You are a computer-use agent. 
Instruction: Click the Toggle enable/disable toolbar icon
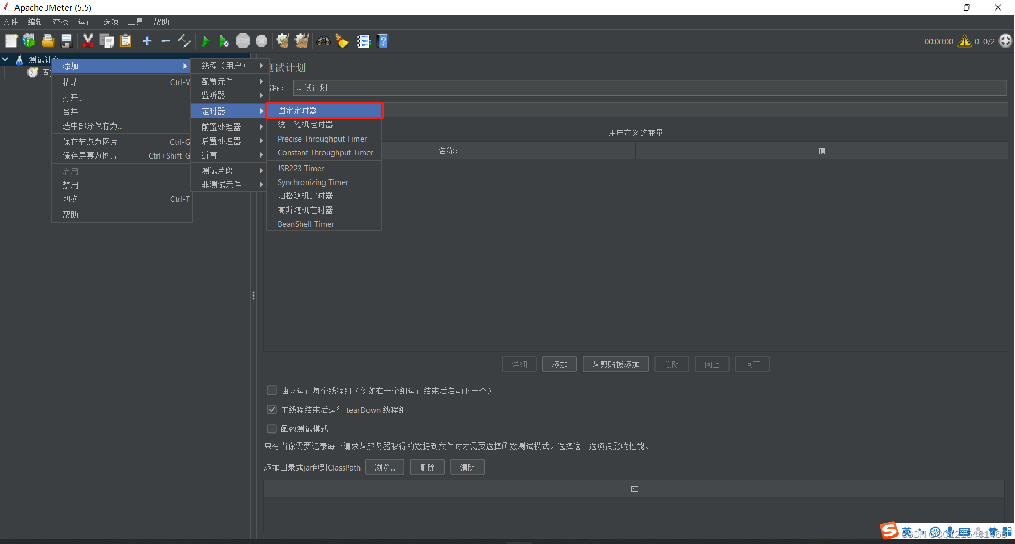[x=184, y=41]
